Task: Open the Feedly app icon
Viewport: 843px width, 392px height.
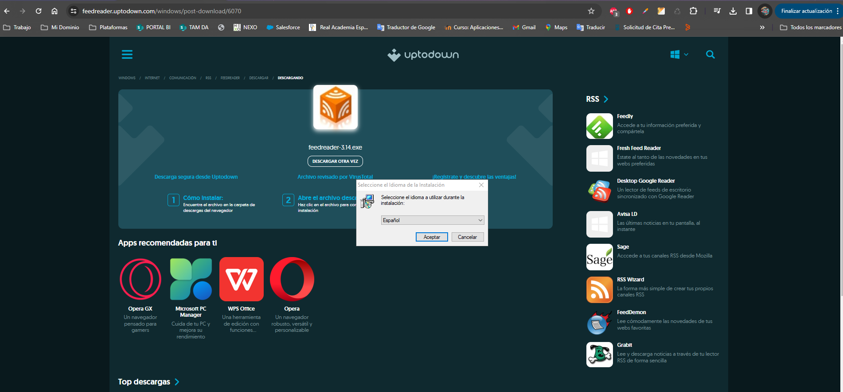Action: coord(599,126)
